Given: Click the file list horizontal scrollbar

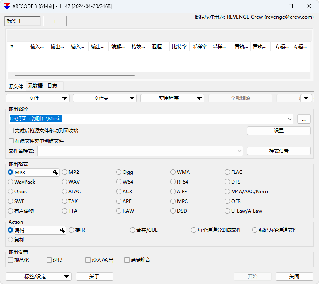Looking at the screenshot, I should (x=74, y=75).
